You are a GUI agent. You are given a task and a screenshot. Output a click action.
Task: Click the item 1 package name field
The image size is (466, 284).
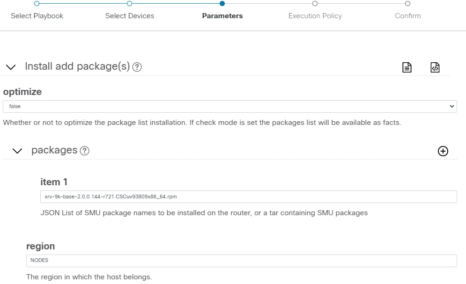248,197
